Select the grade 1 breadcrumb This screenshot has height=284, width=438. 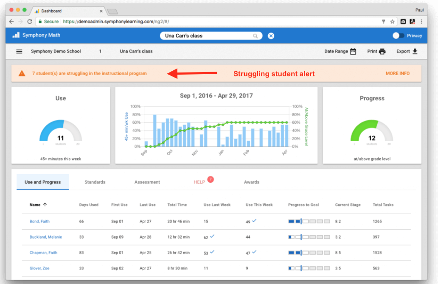(x=100, y=51)
